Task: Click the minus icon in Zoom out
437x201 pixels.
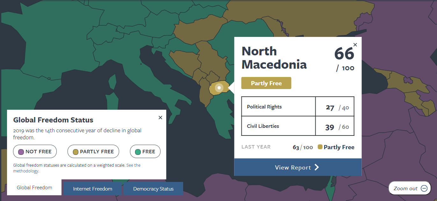Action: pos(424,188)
